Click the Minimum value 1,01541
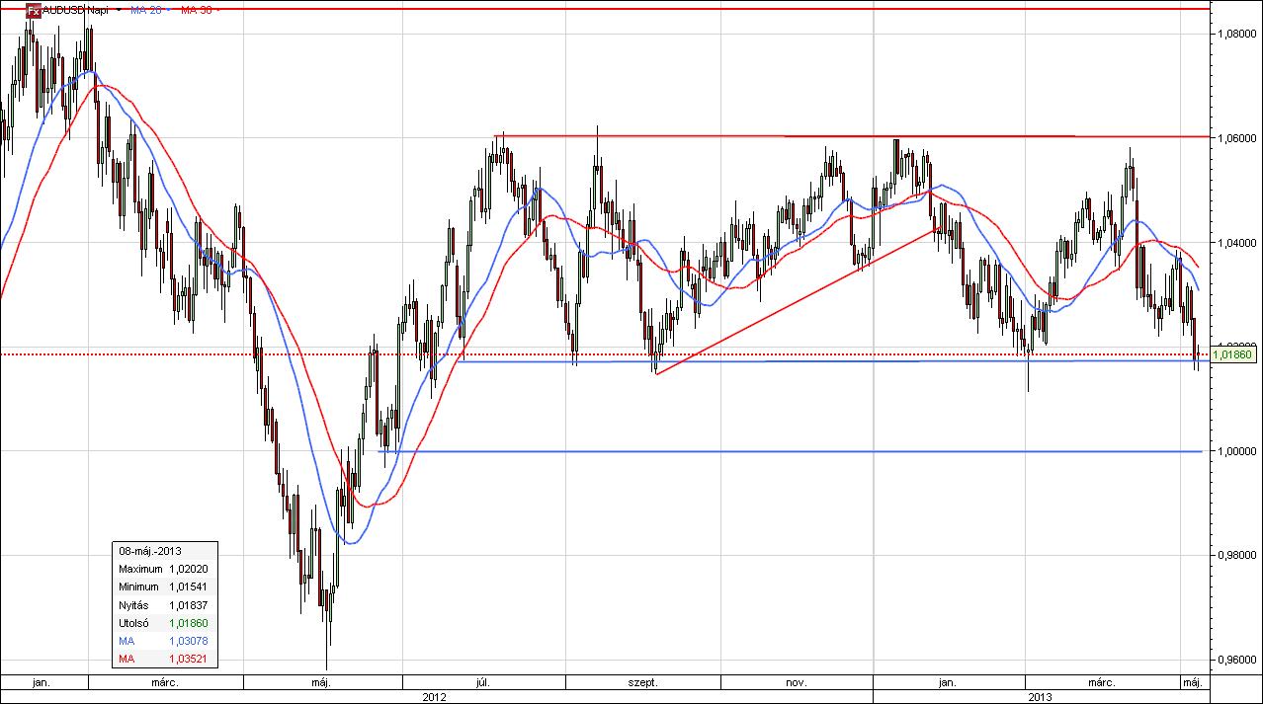 pos(188,587)
